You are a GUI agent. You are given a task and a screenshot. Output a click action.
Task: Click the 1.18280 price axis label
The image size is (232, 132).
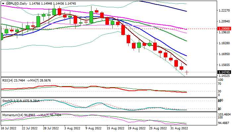click(x=224, y=43)
